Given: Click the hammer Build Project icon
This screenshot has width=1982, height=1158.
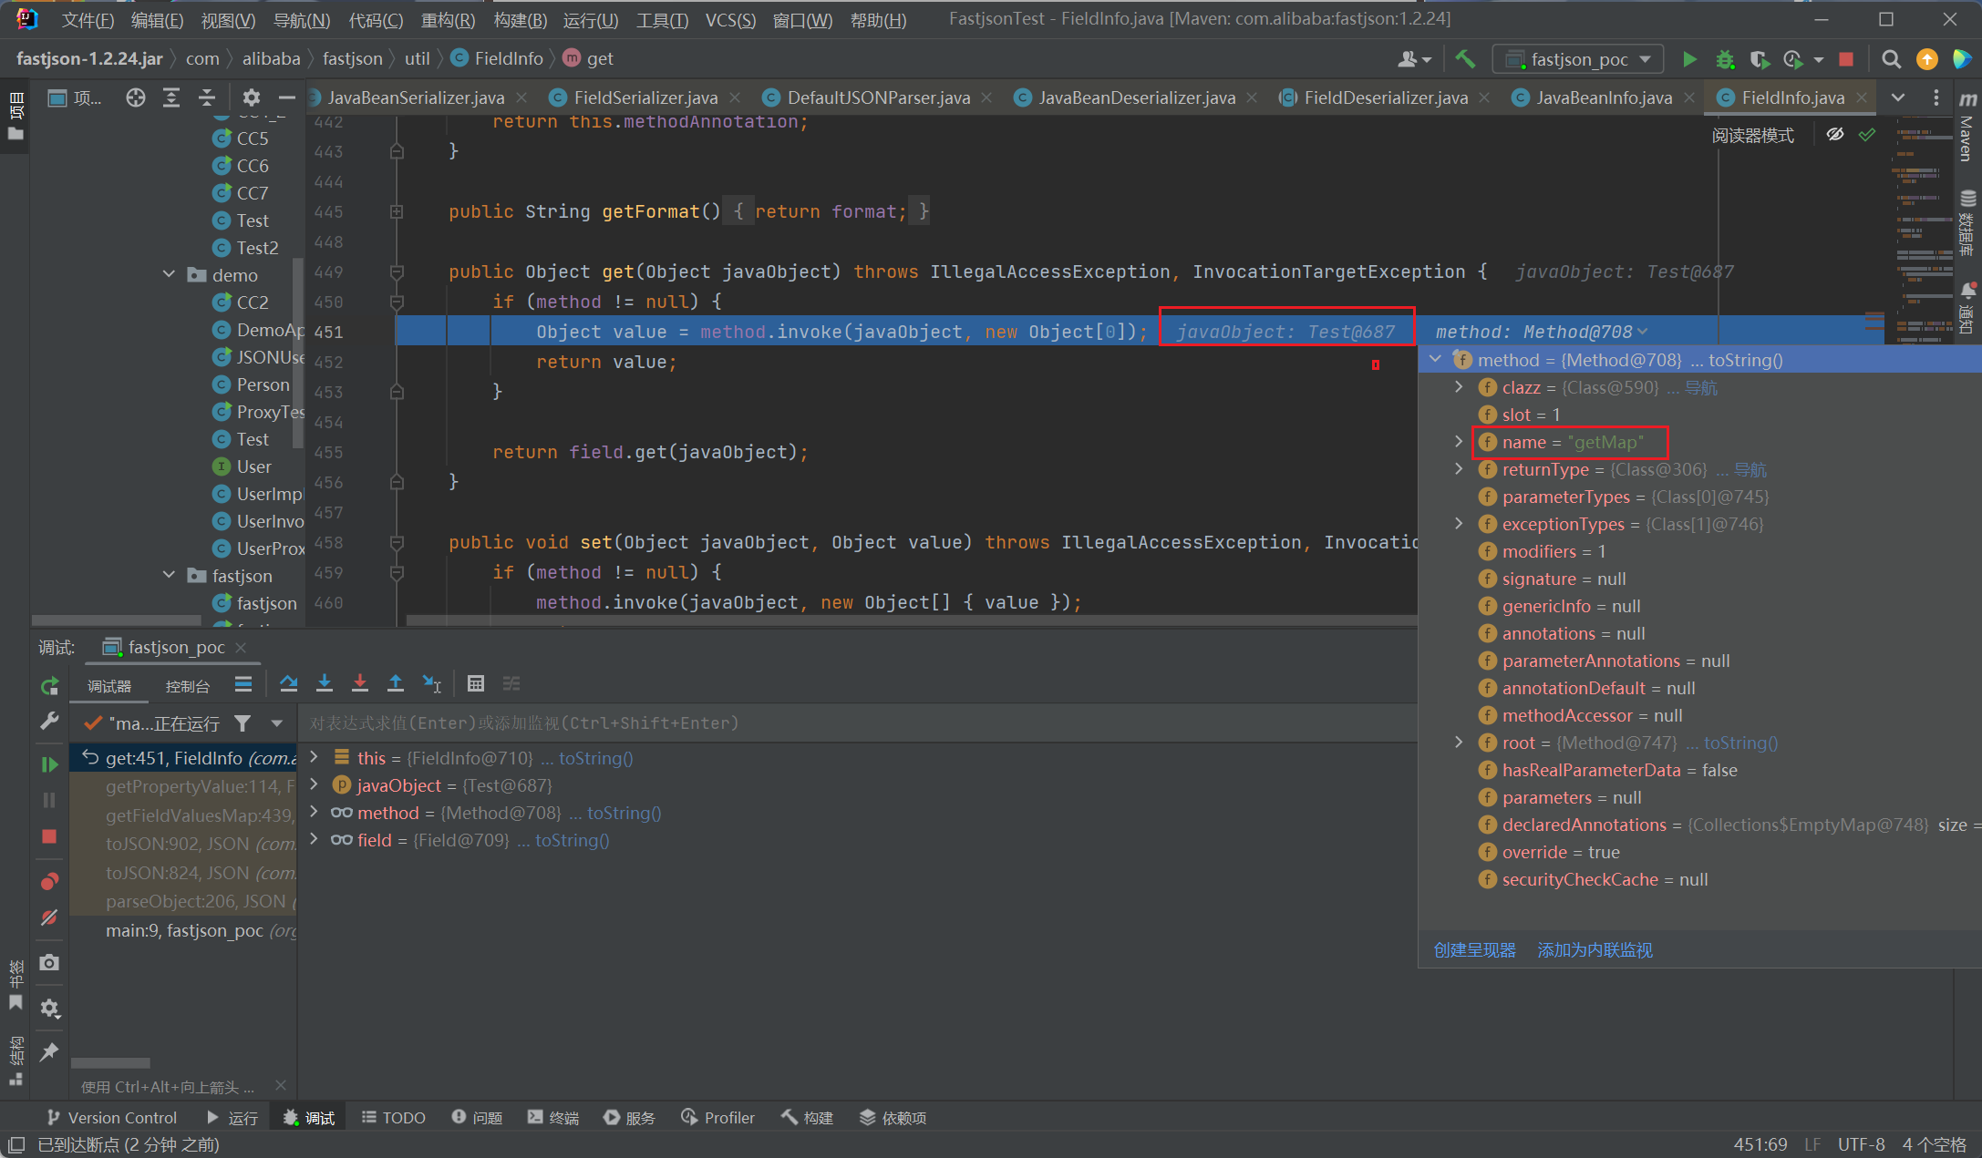Looking at the screenshot, I should (x=1465, y=59).
